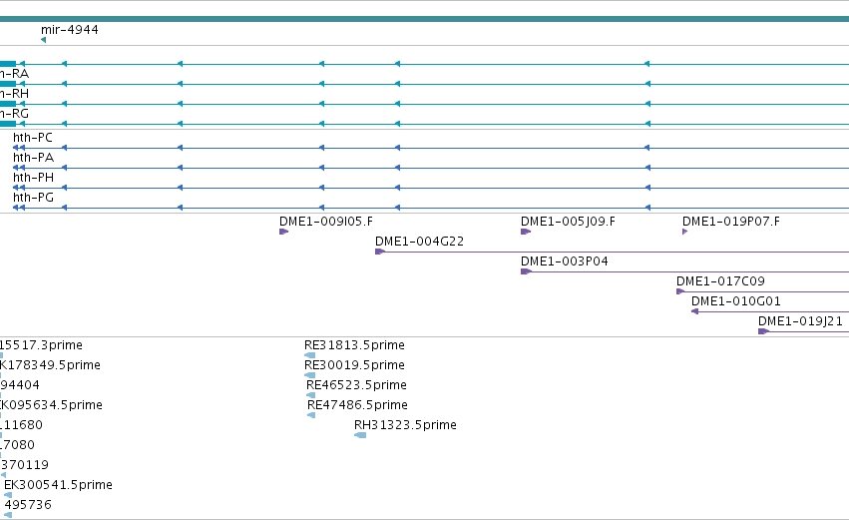The height and width of the screenshot is (520, 849).
Task: Click the DME1-010G01 left-pointing arrow glyph
Action: pos(694,311)
